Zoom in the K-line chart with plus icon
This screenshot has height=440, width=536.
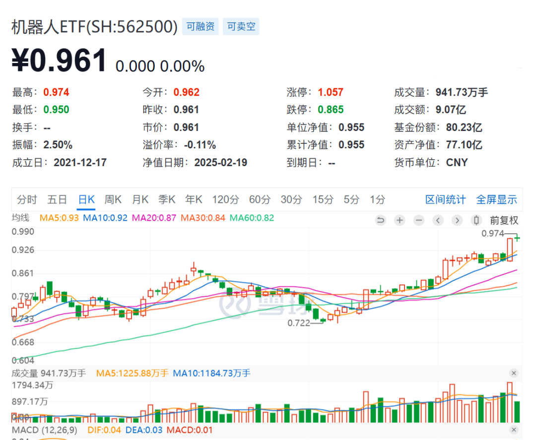click(x=400, y=220)
